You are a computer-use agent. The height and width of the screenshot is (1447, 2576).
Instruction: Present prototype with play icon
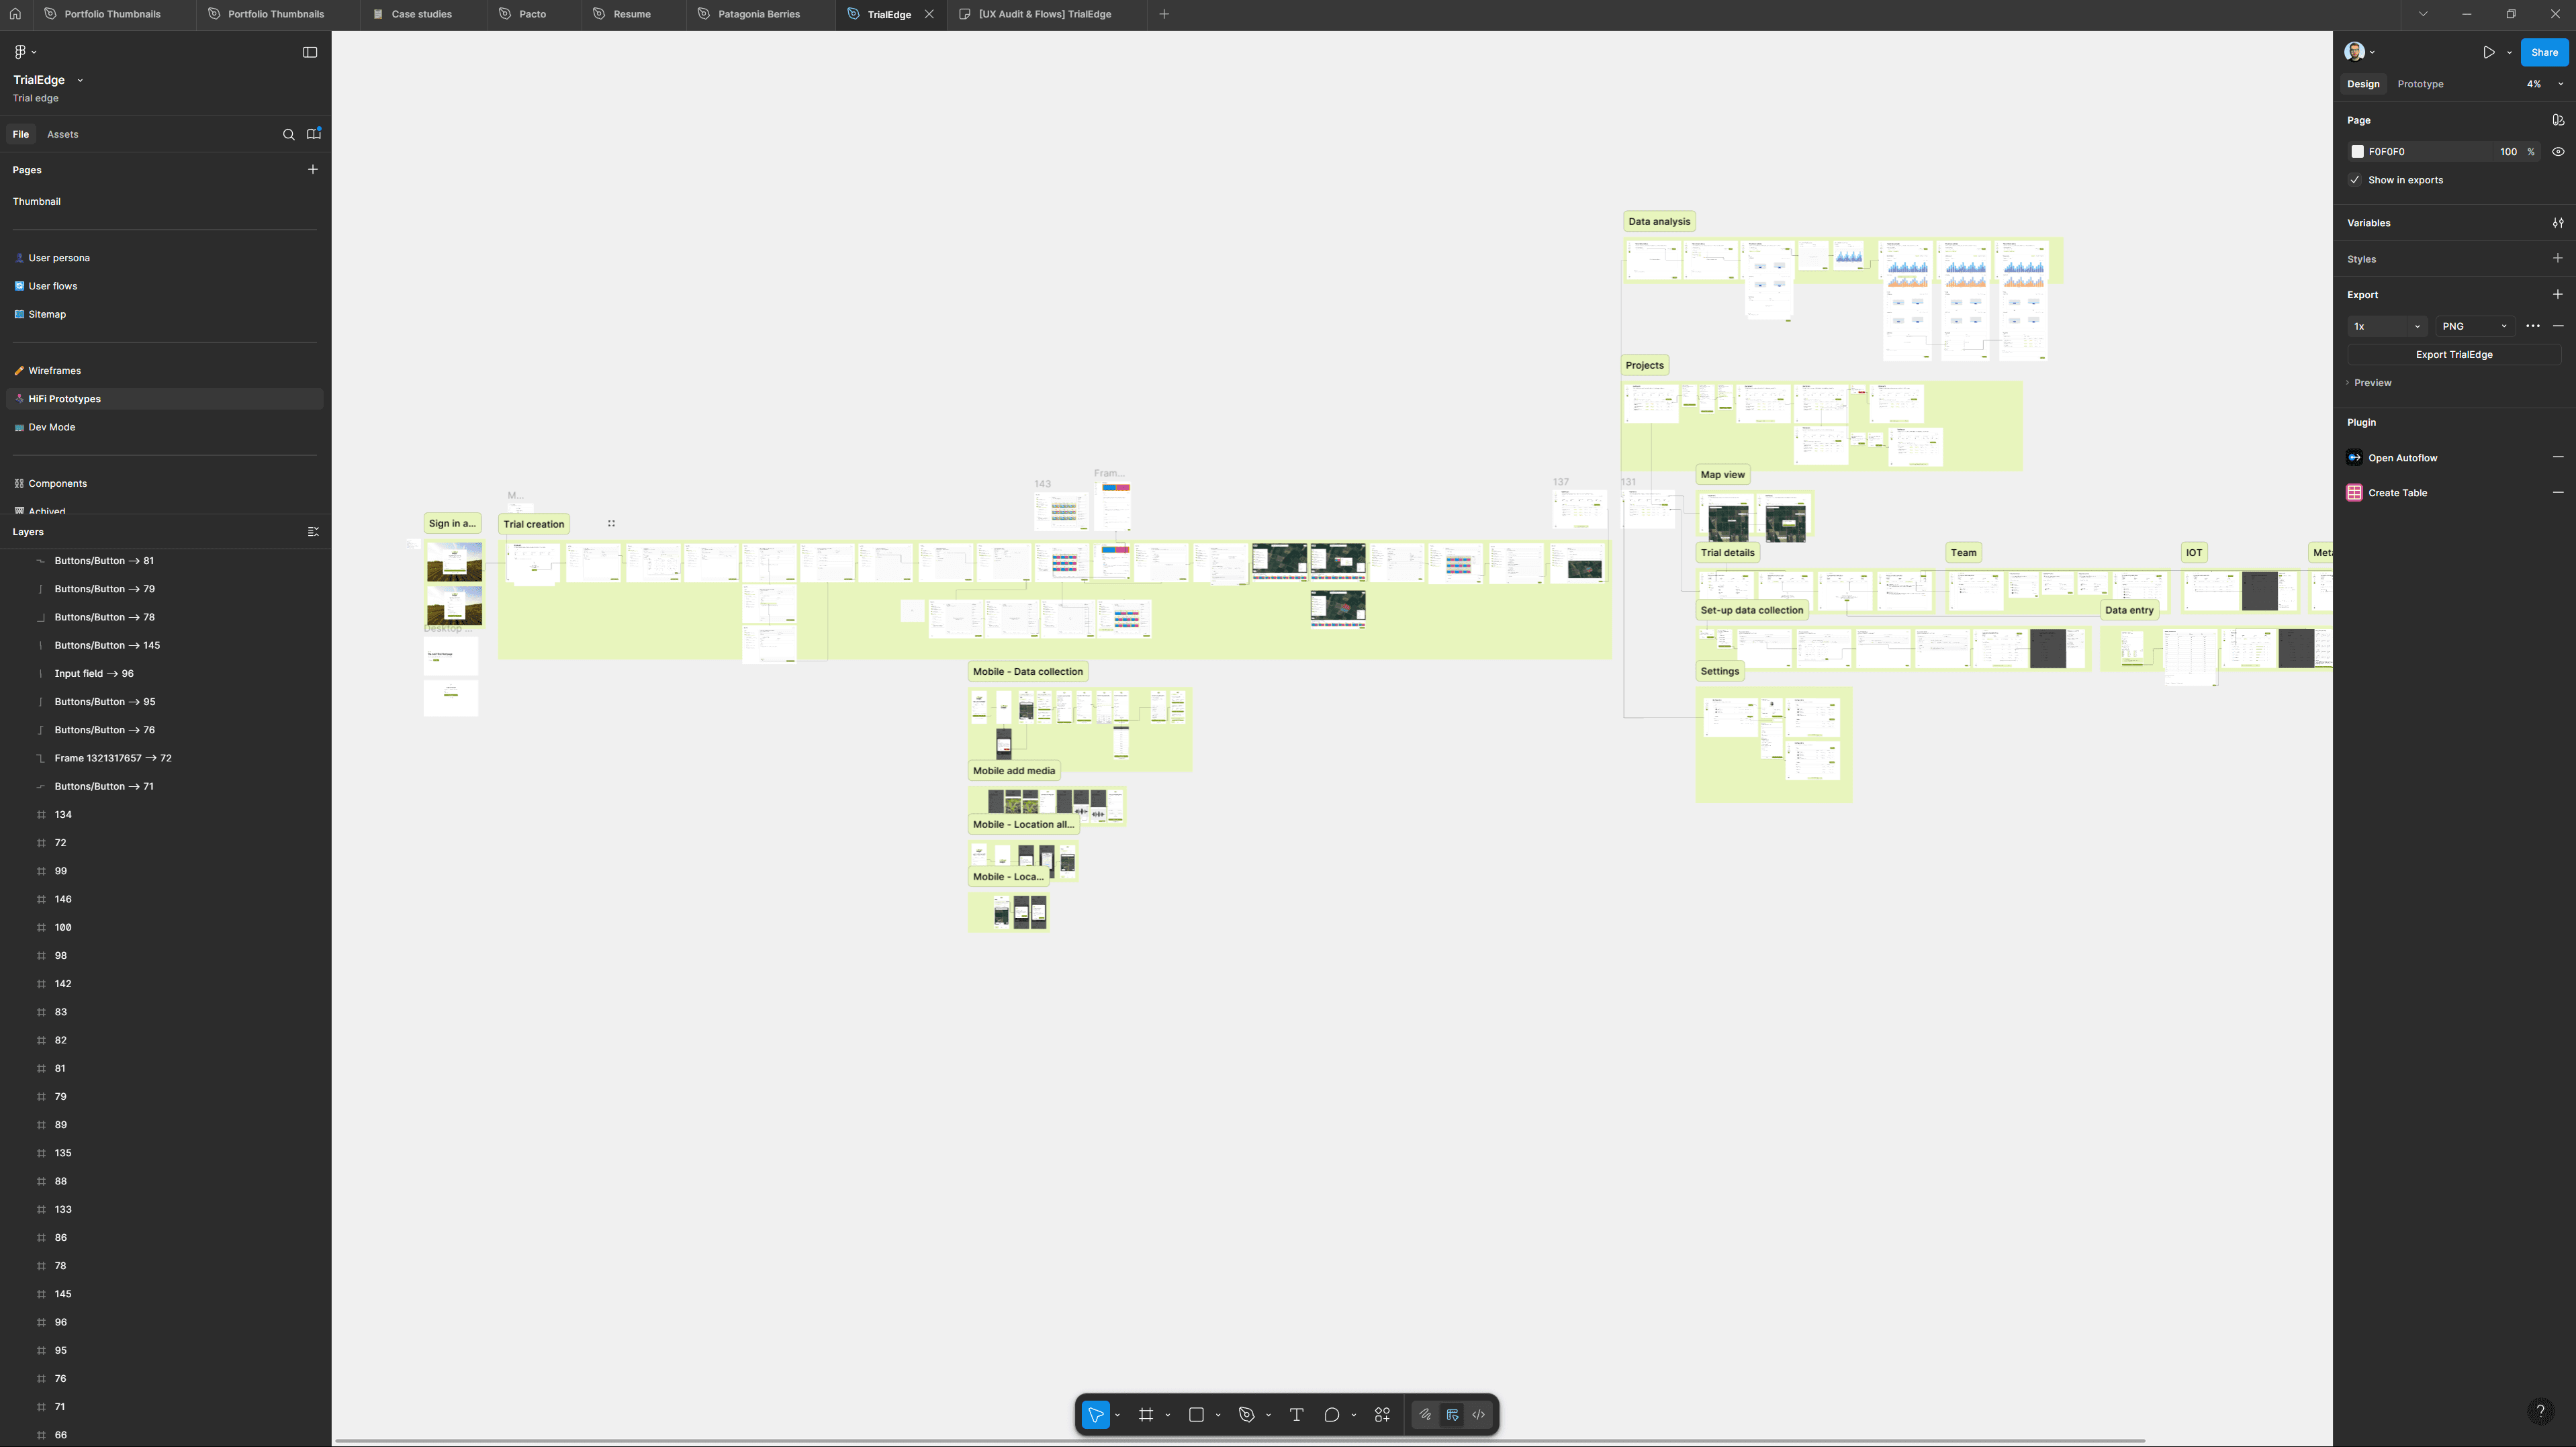[x=2488, y=52]
